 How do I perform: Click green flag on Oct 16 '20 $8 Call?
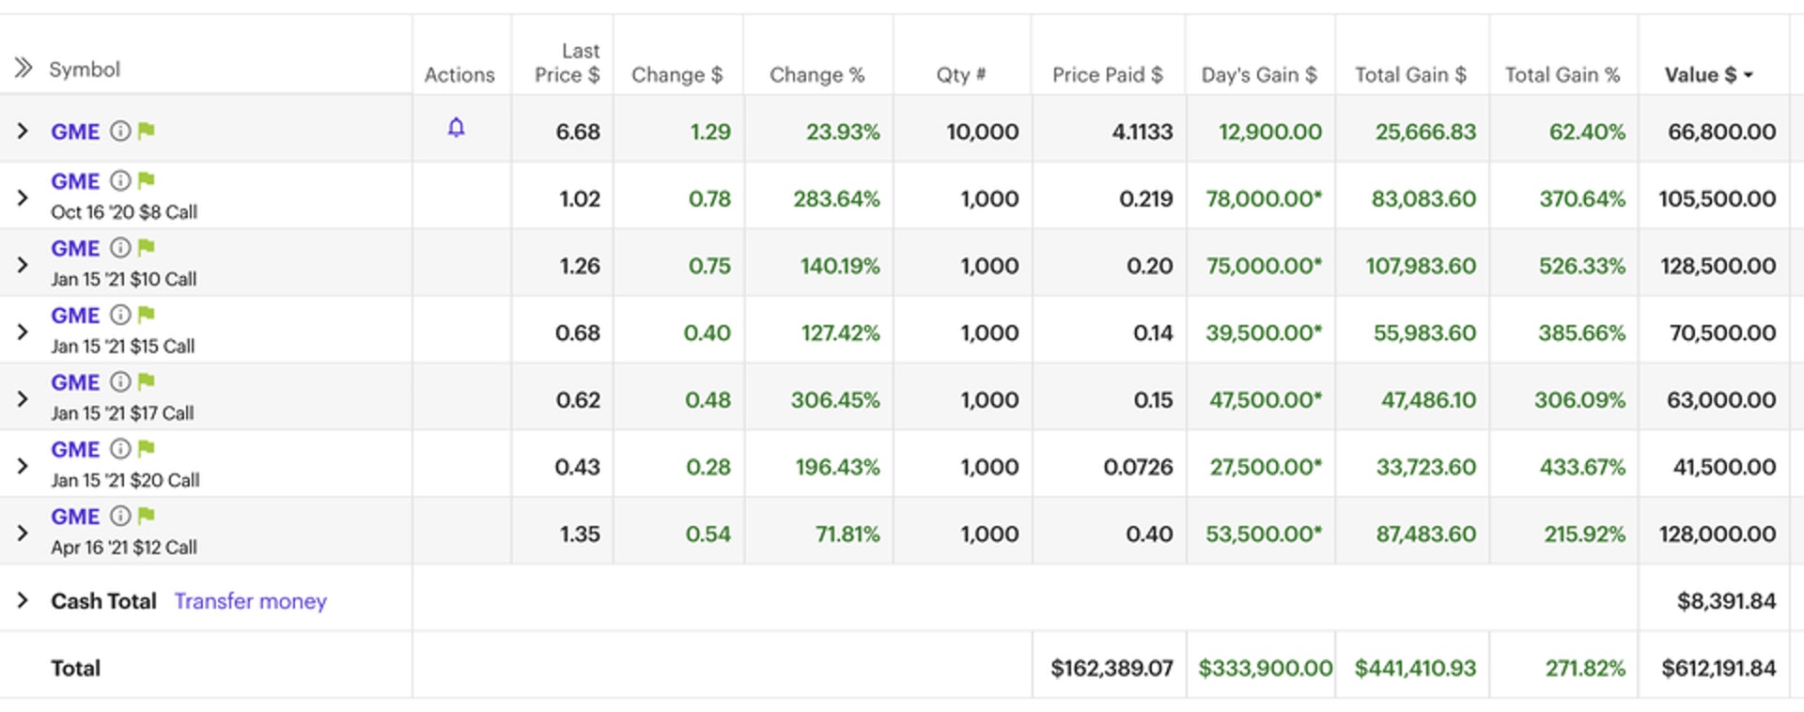(147, 180)
